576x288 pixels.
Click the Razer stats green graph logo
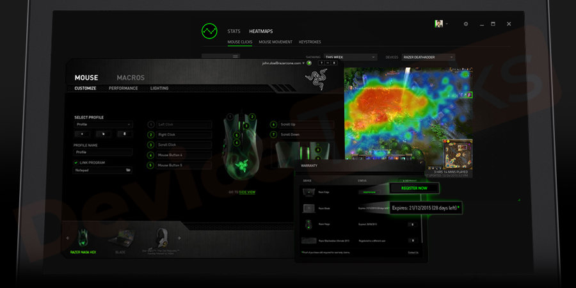209,31
